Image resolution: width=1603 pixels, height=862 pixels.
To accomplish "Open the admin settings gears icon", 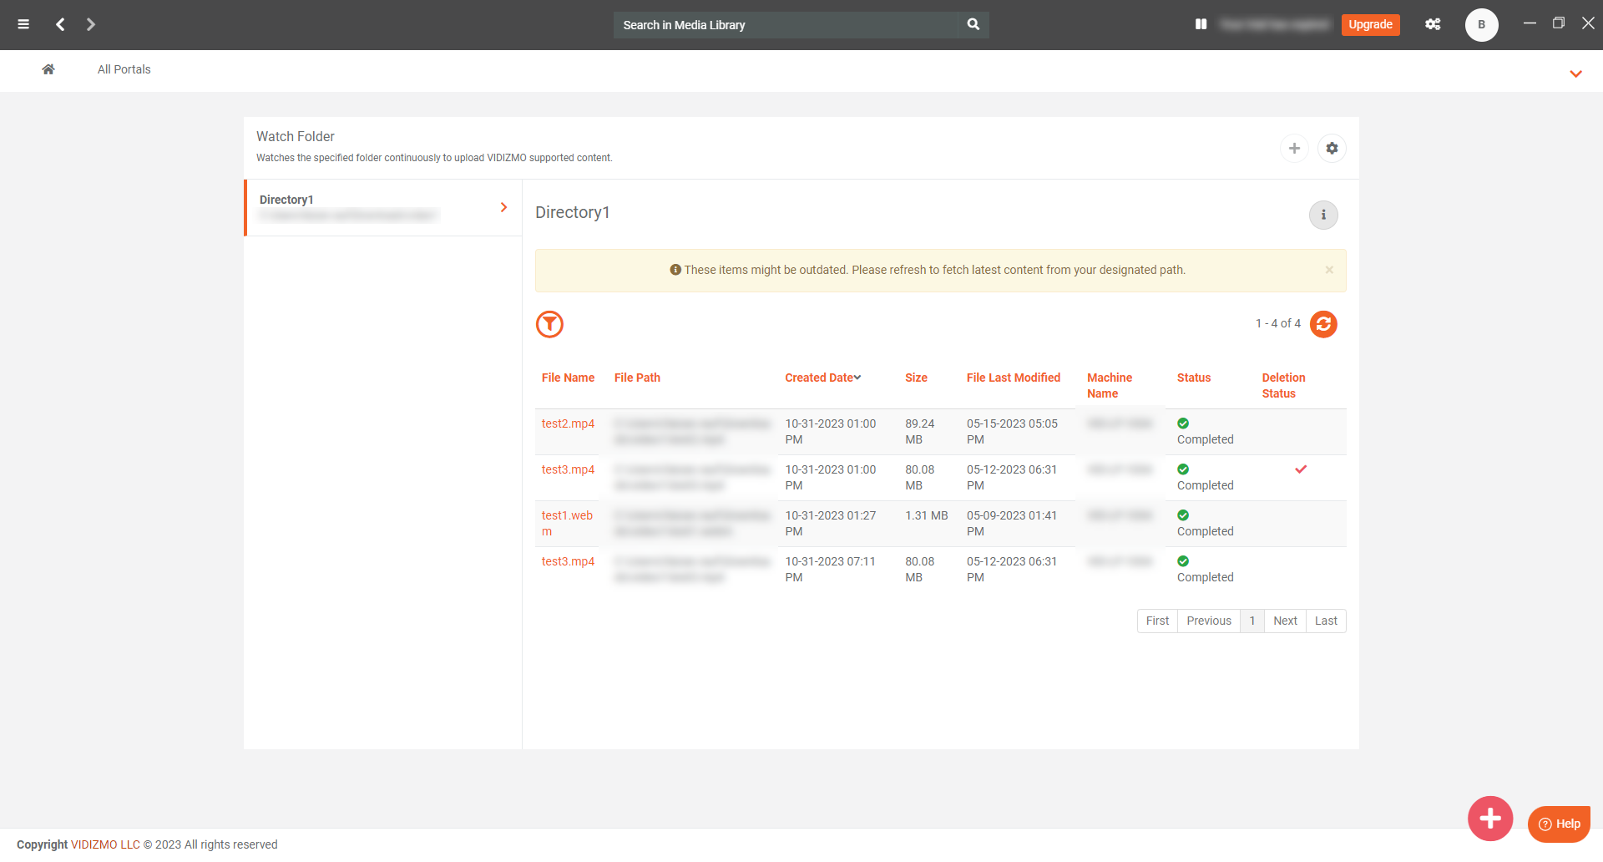I will (x=1433, y=25).
